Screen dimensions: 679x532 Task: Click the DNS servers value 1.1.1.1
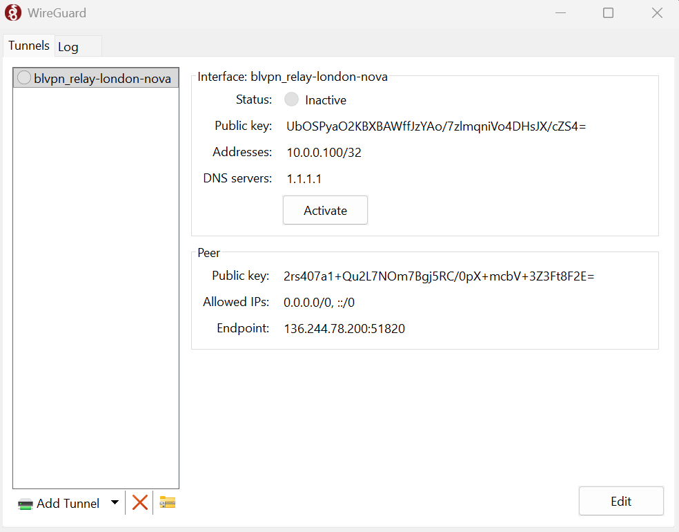coord(304,178)
